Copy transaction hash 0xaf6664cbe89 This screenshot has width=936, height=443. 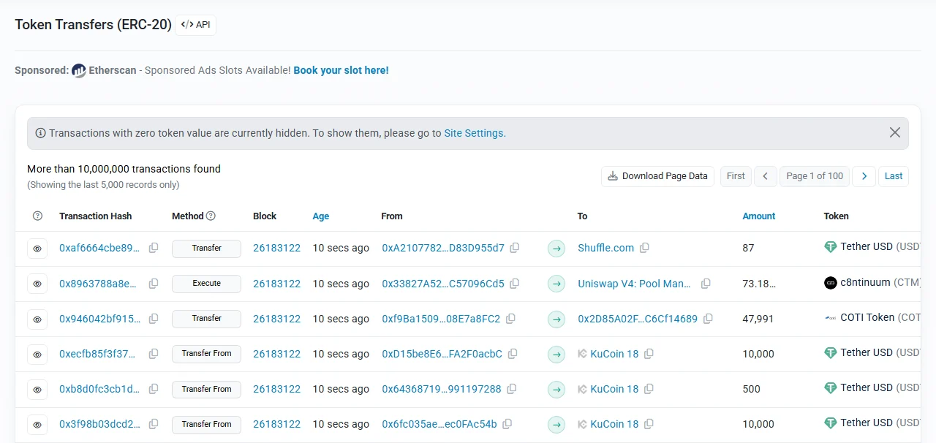click(154, 248)
